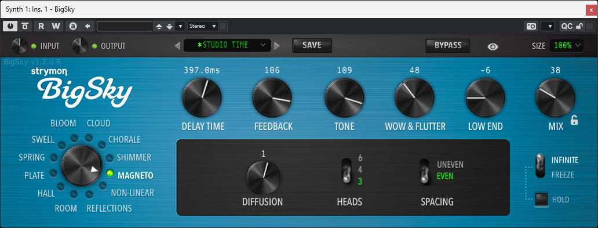Select EVEN spacing
The image size is (598, 228).
[444, 176]
